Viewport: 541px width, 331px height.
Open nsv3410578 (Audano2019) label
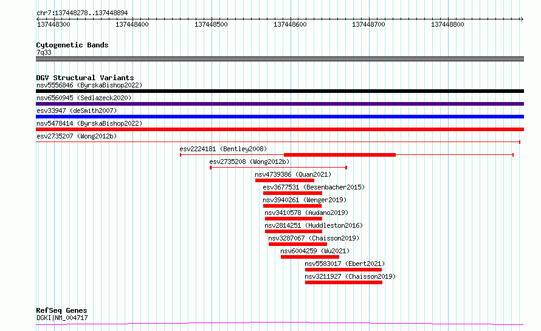[306, 213]
